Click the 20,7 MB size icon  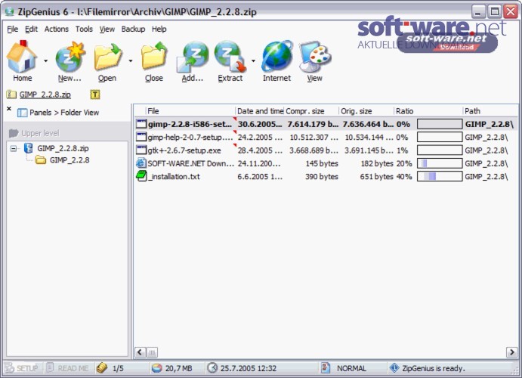coord(156,368)
